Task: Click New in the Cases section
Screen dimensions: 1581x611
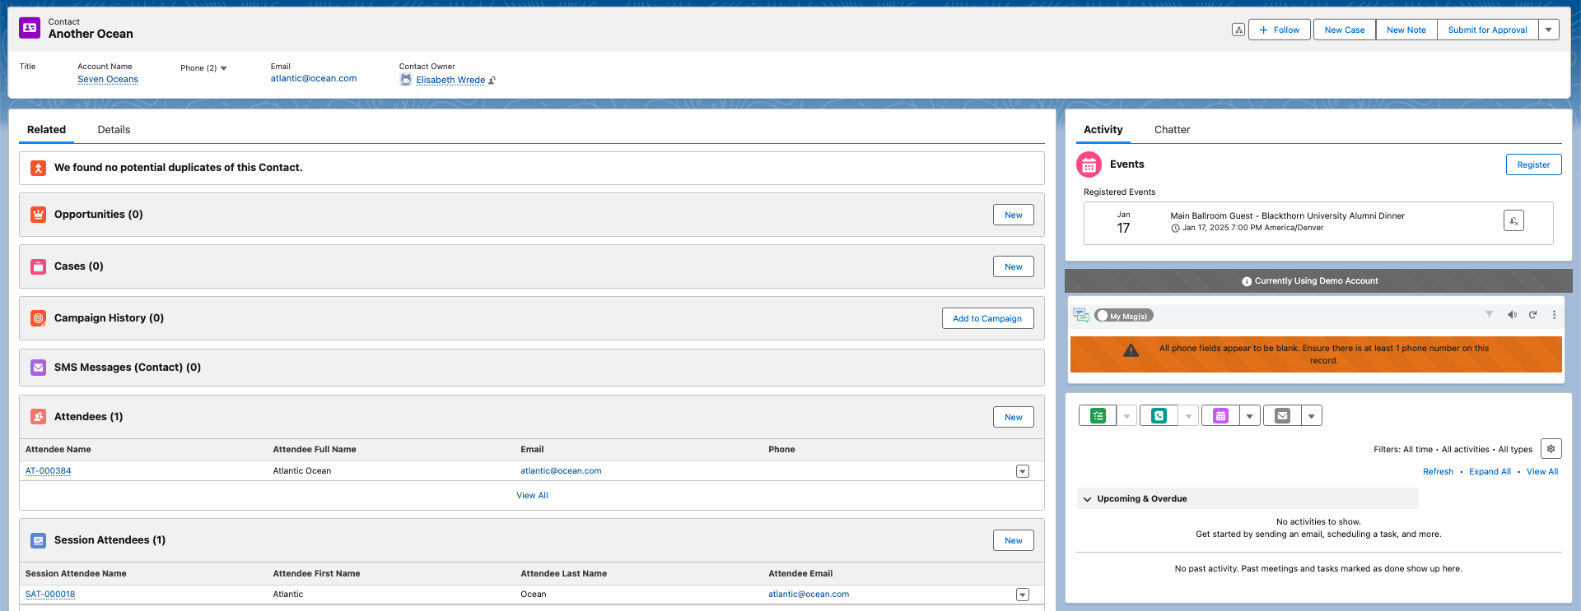Action: coord(1013,266)
